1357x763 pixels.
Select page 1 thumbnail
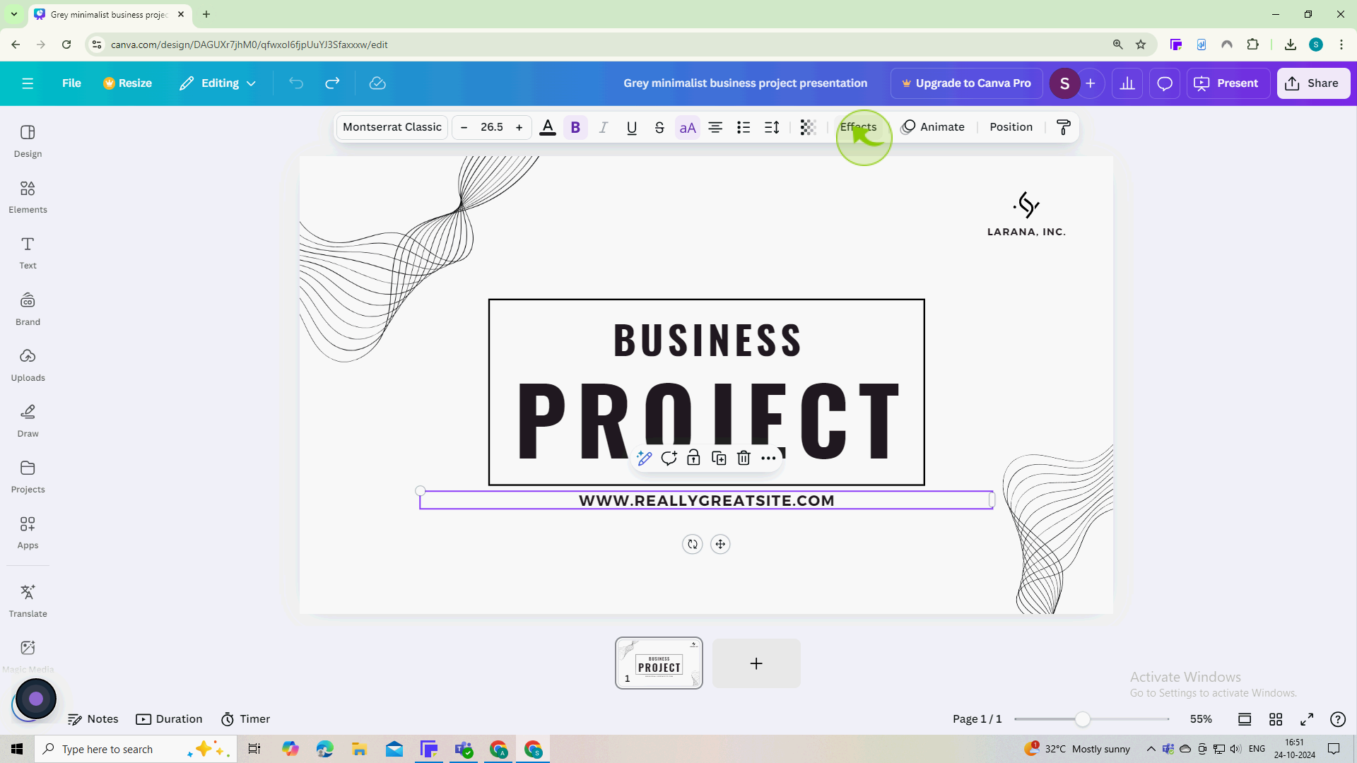[x=660, y=663]
